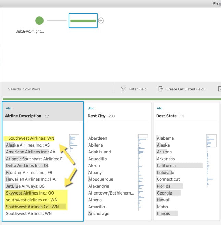Select Georgia in Dest State
Screen dimensions: 221x225
point(169,193)
